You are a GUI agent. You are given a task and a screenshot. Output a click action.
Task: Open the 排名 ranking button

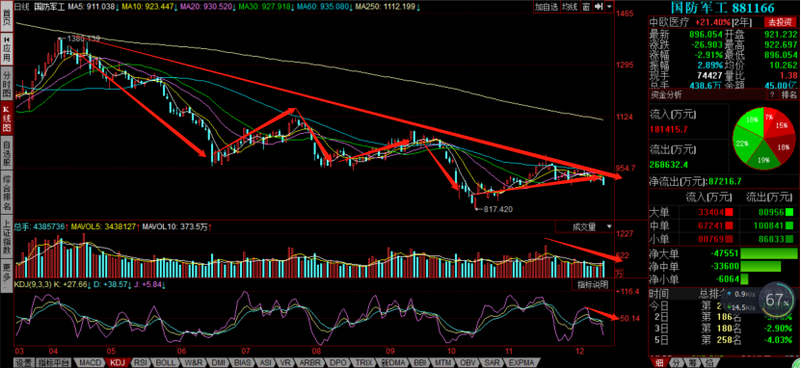[x=789, y=95]
